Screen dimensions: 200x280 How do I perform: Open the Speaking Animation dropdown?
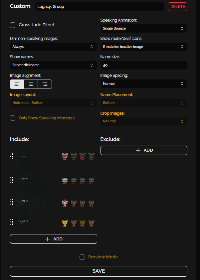click(x=144, y=29)
